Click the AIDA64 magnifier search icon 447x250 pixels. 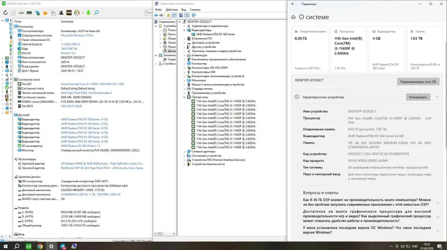tap(97, 13)
